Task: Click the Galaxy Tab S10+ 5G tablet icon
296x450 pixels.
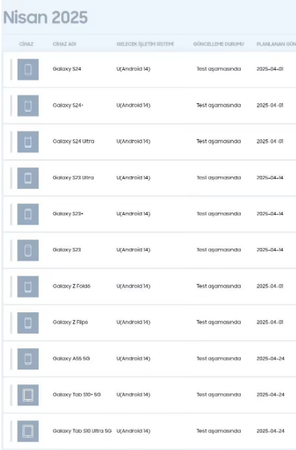Action: [x=28, y=395]
